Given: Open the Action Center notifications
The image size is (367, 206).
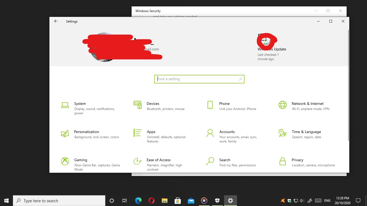Looking at the screenshot, I should coord(358,201).
